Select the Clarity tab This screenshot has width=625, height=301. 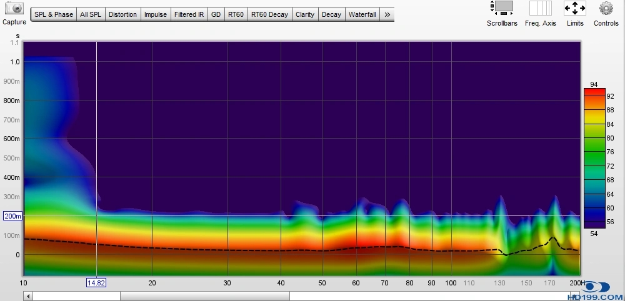[x=305, y=14]
